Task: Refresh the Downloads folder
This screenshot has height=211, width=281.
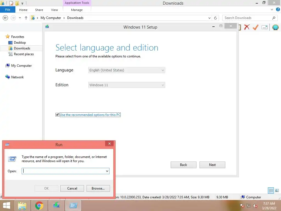Action: tap(215, 18)
